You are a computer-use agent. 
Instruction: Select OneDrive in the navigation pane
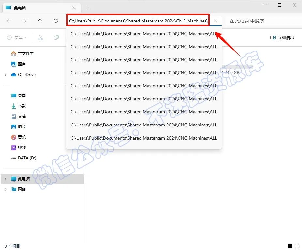(23, 75)
